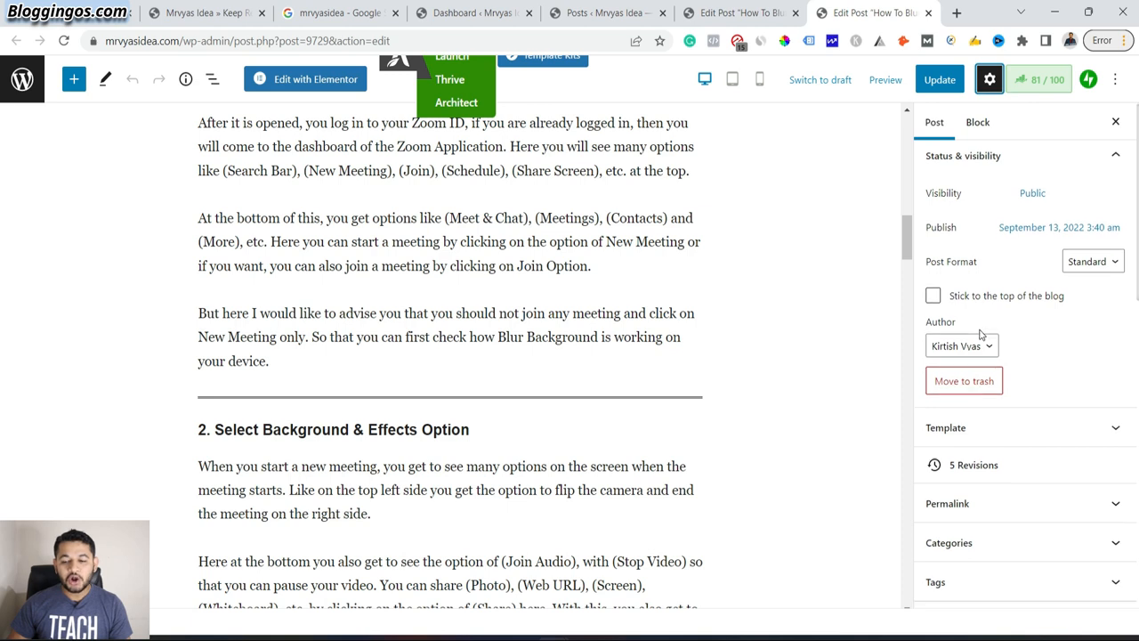Toggle the settings gear sidebar
This screenshot has width=1139, height=641.
pos(990,79)
